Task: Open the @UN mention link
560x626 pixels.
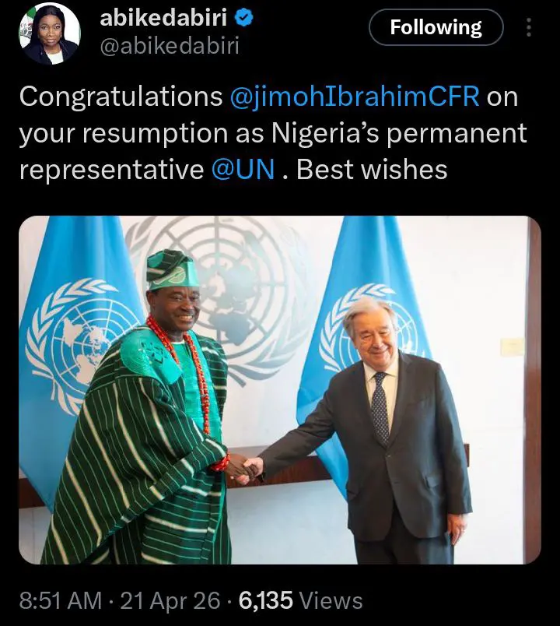Action: (x=243, y=170)
